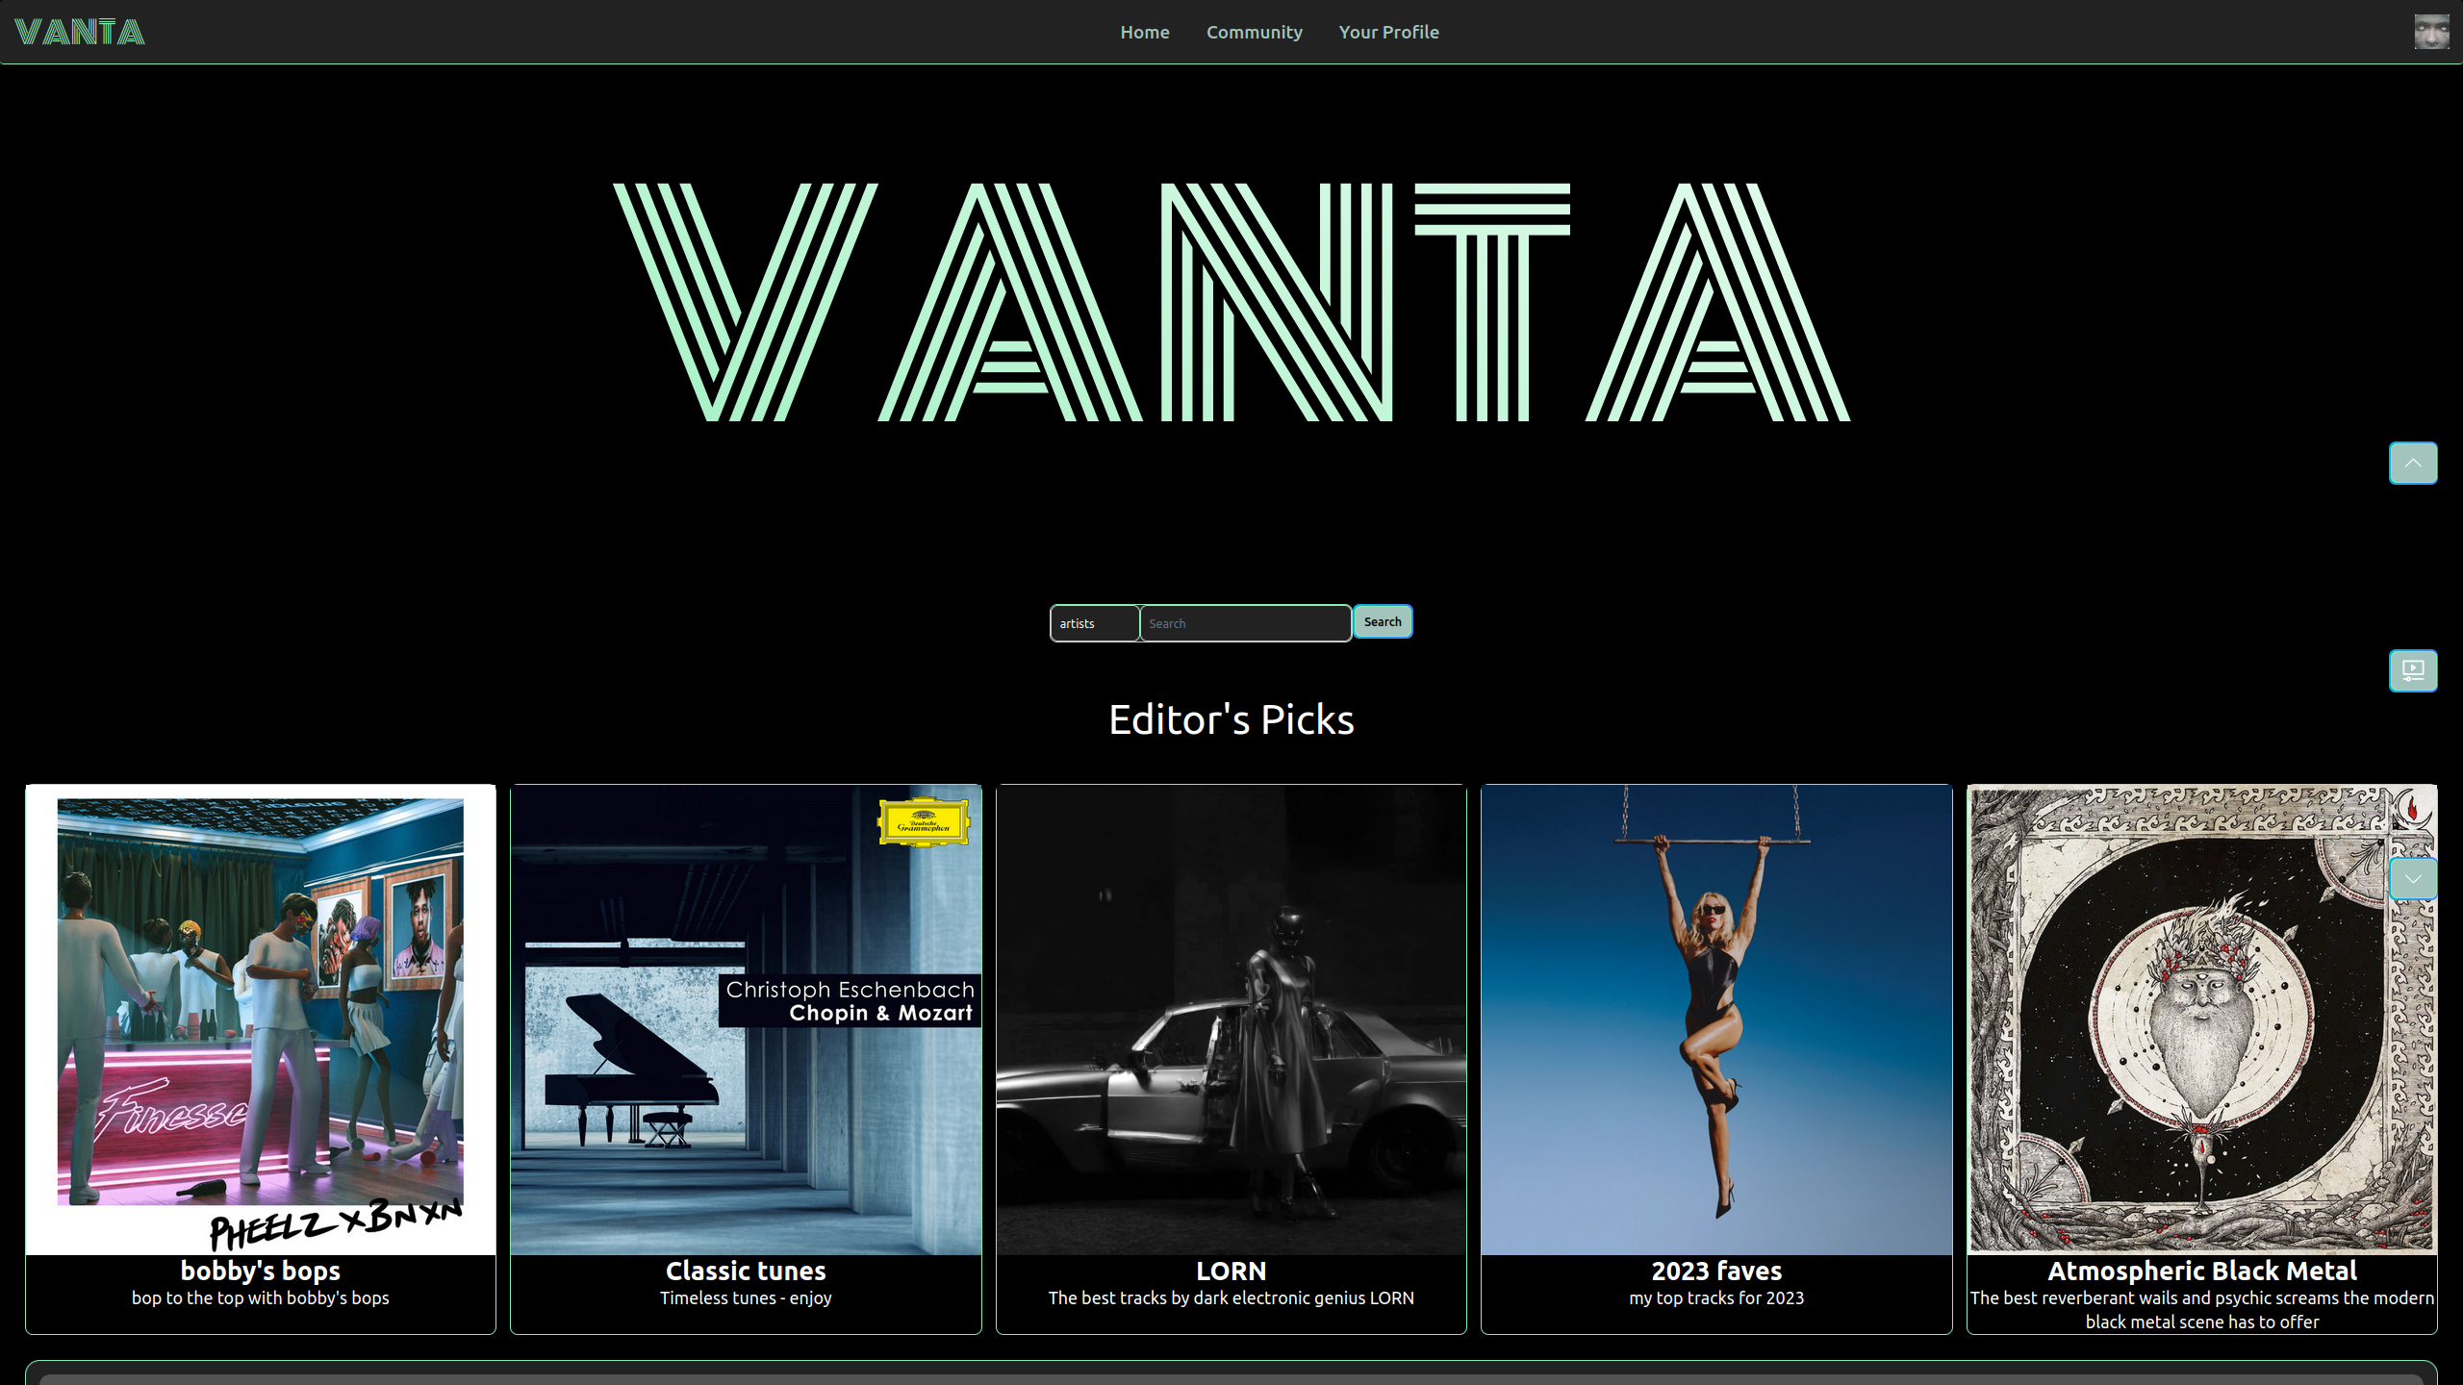2463x1385 pixels.
Task: Select the LORN playlist artwork
Action: (1231, 1019)
